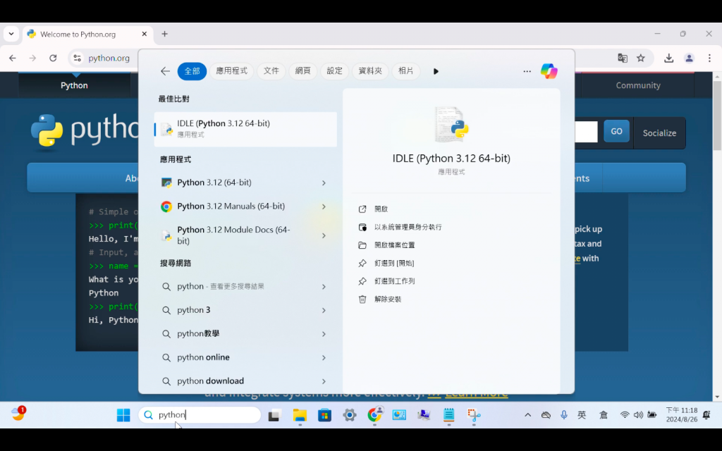
Task: Open volume control in system tray
Action: 637,415
